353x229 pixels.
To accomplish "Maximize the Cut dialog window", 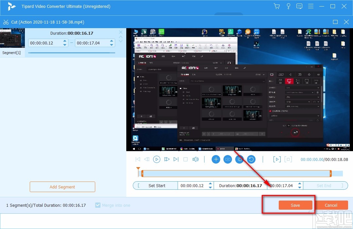I will pos(335,22).
